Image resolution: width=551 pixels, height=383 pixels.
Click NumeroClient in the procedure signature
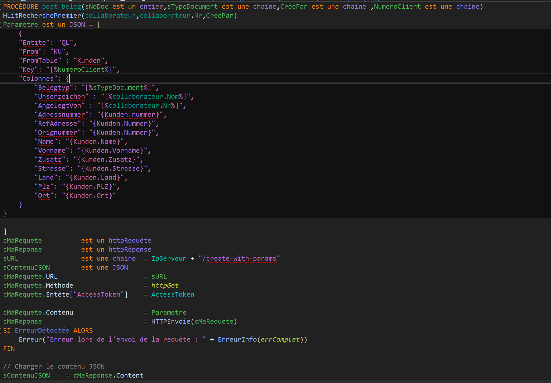tap(397, 7)
